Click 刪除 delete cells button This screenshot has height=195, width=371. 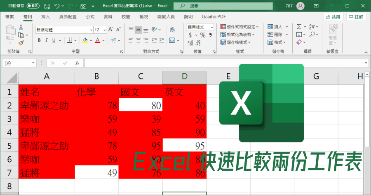pos(277,35)
